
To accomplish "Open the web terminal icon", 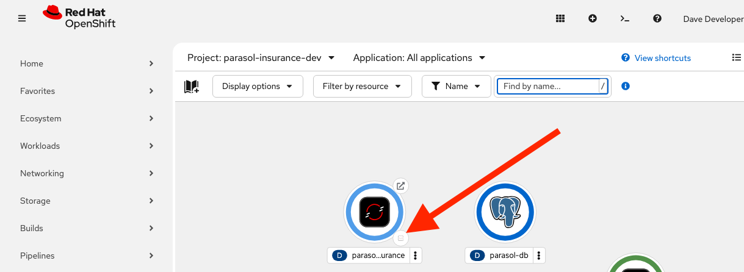I will tap(624, 18).
